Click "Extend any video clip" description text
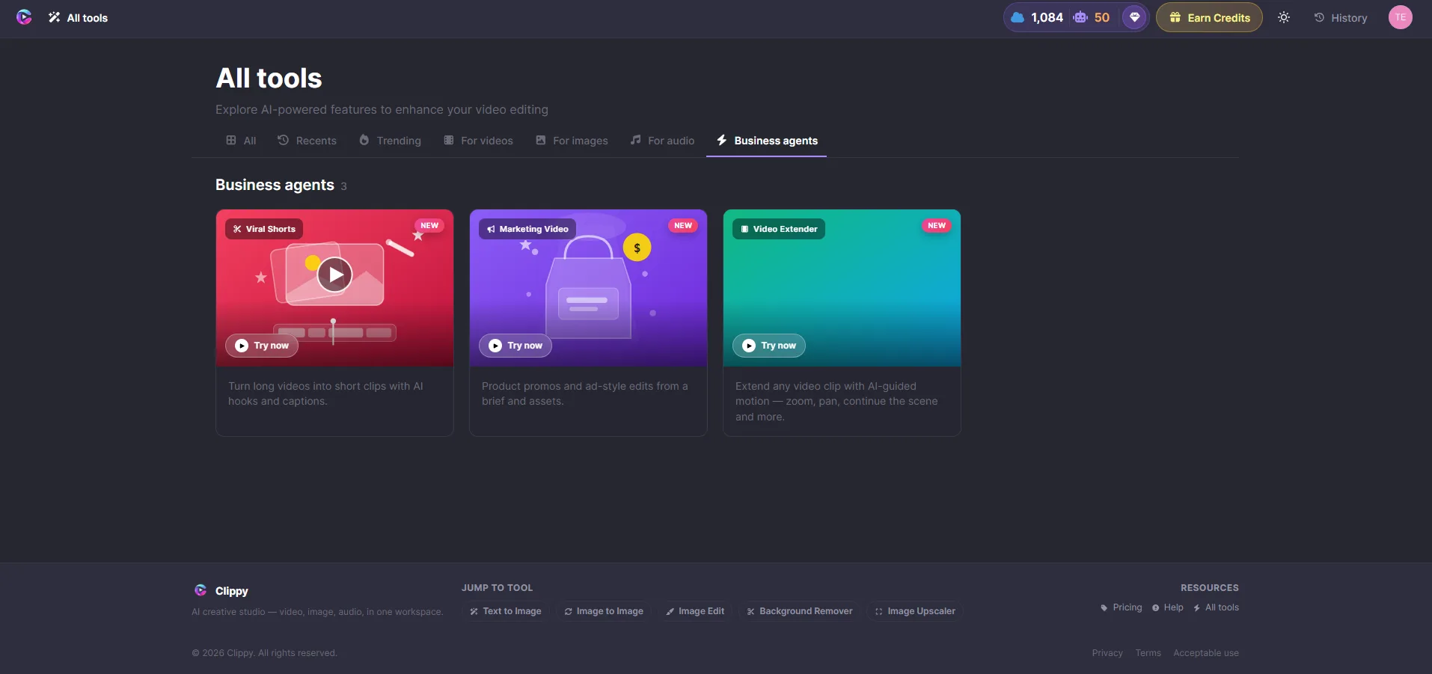The image size is (1432, 674). point(836,402)
